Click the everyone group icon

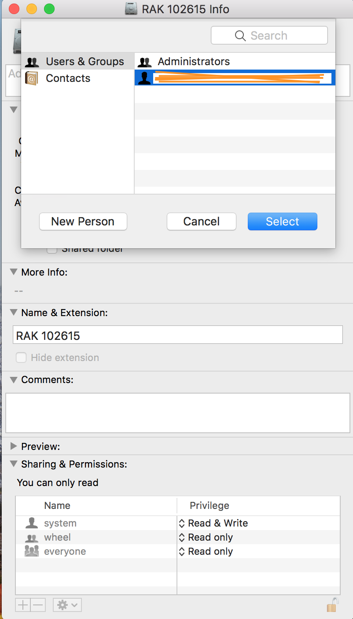31,551
